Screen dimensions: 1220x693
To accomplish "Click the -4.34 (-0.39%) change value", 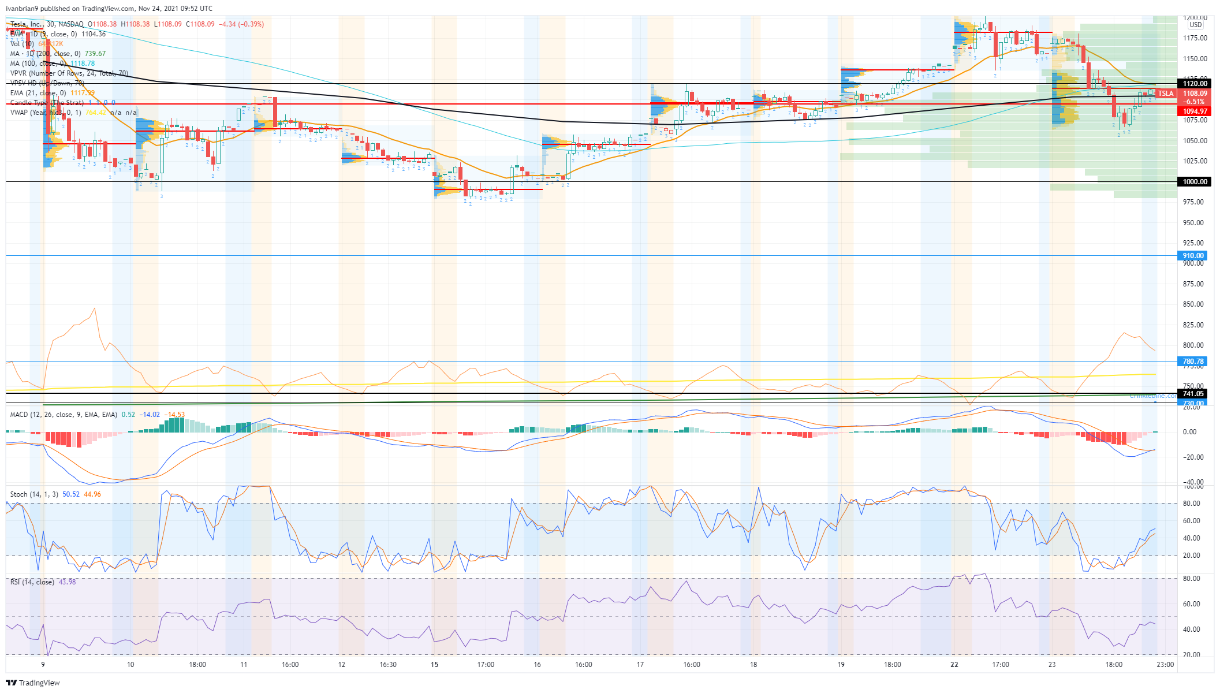I will click(x=242, y=24).
